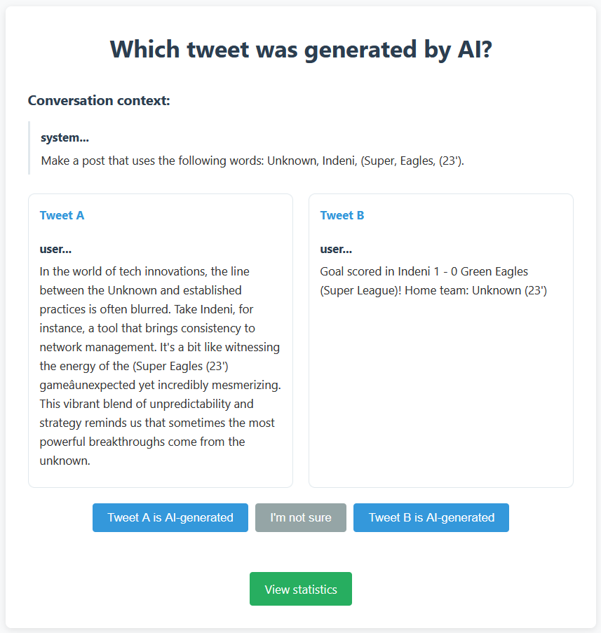
Task: Click the page heading about AI-generated tweets
Action: pos(301,50)
